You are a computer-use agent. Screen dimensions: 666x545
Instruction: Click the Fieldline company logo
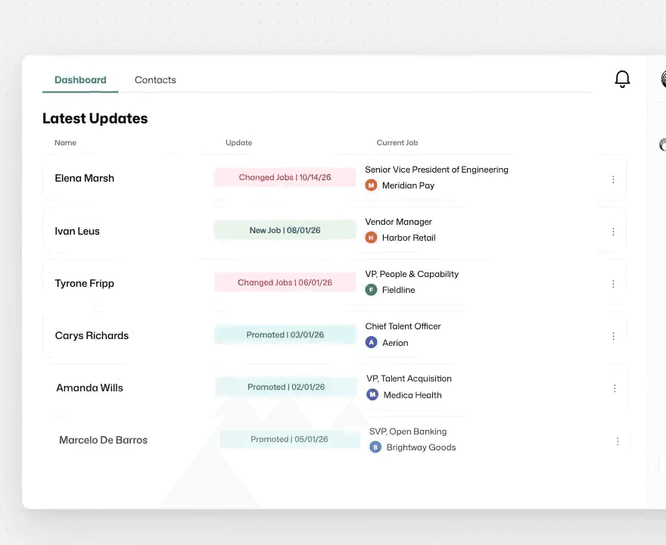[372, 290]
